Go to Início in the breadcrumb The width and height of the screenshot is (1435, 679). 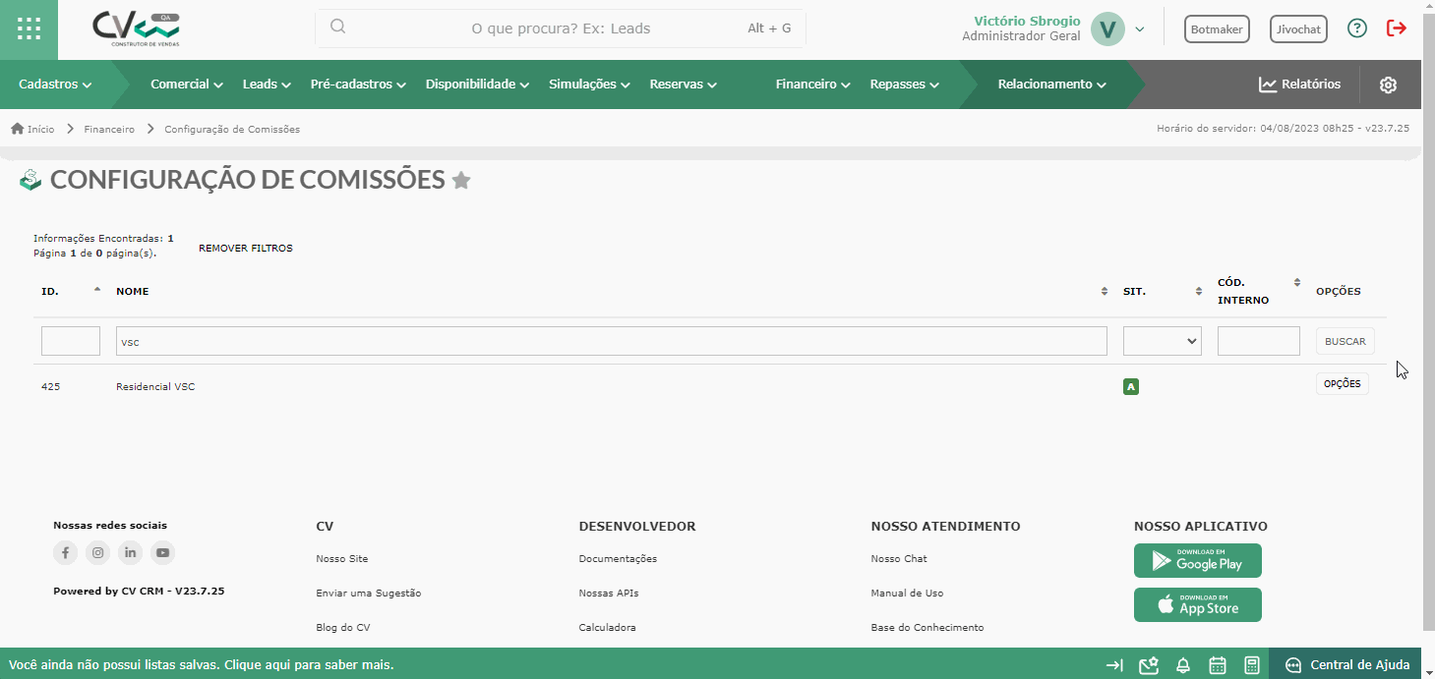(x=40, y=129)
